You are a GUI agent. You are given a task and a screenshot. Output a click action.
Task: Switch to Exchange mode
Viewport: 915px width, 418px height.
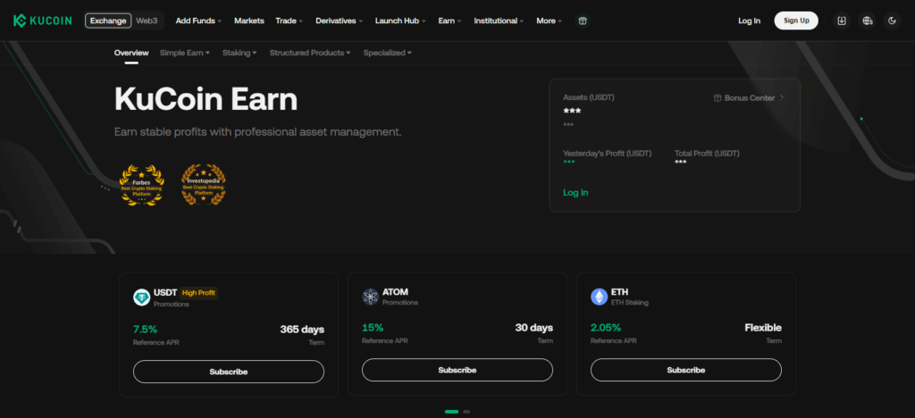click(108, 21)
